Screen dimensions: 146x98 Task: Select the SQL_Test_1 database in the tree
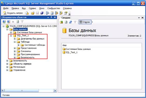pos(23,35)
